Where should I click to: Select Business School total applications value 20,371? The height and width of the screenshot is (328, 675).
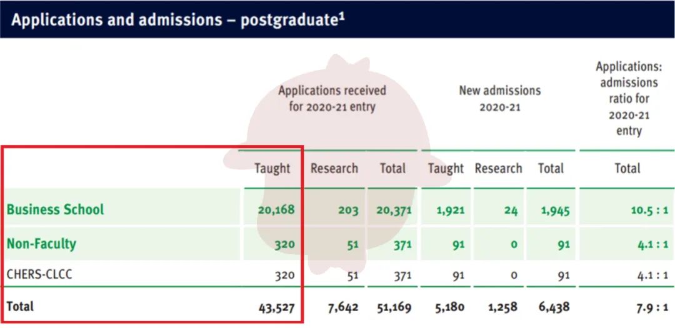coord(394,210)
